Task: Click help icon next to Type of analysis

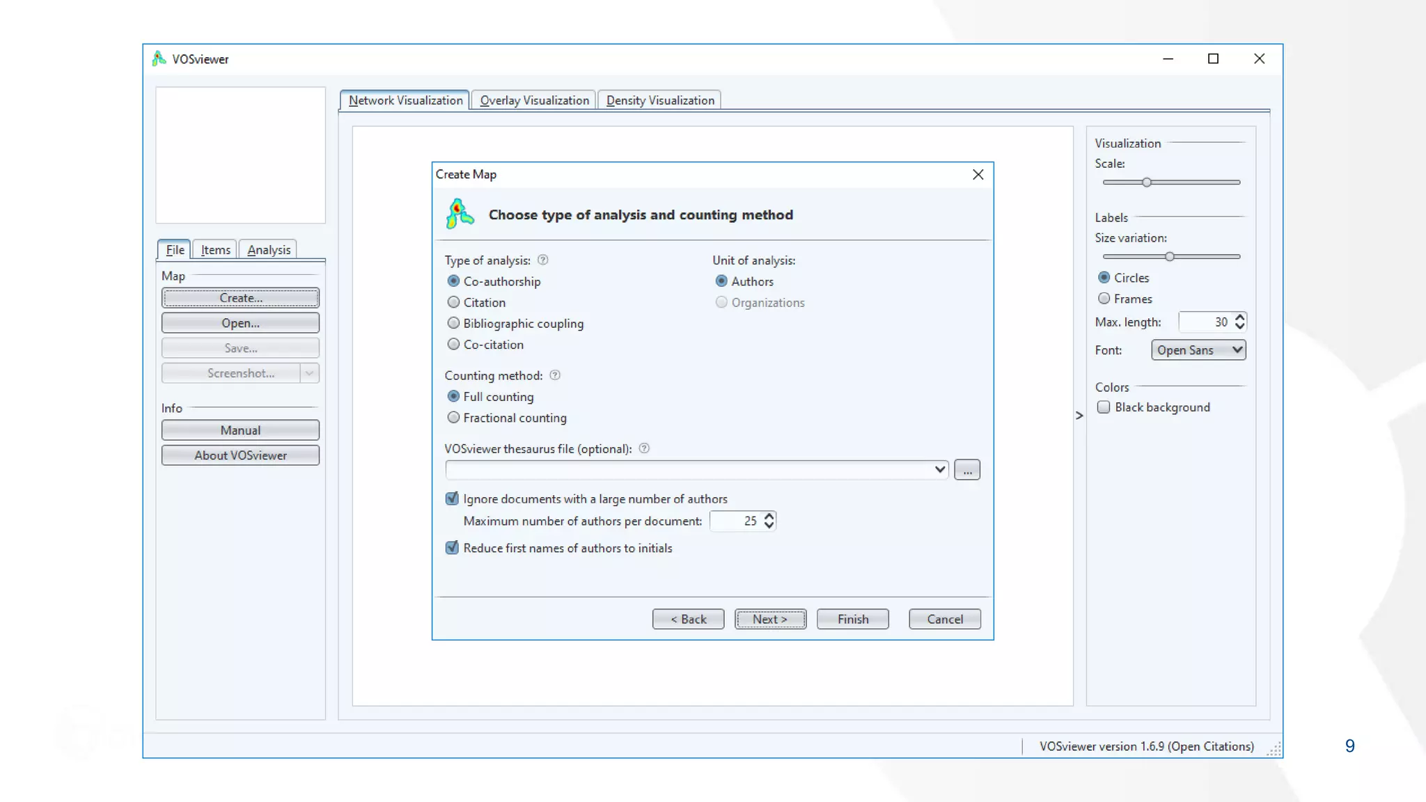Action: (543, 260)
